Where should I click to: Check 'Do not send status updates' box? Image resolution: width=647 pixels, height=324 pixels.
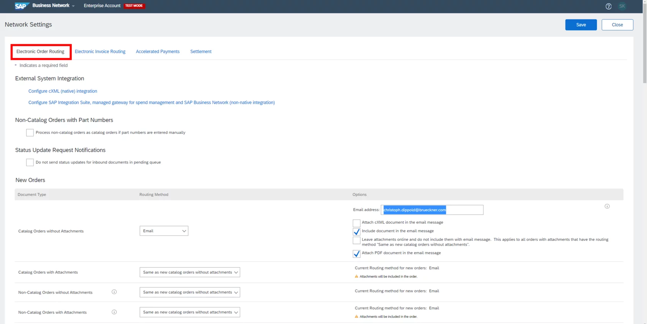tap(30, 162)
